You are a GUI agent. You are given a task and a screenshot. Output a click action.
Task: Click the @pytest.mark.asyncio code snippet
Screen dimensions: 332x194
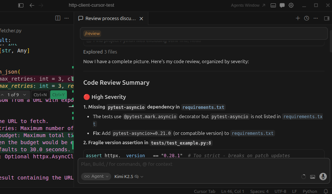click(150, 117)
